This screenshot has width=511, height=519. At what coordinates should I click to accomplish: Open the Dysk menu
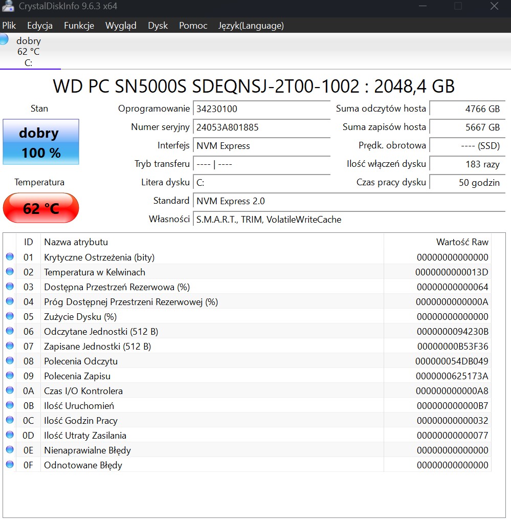(x=158, y=26)
